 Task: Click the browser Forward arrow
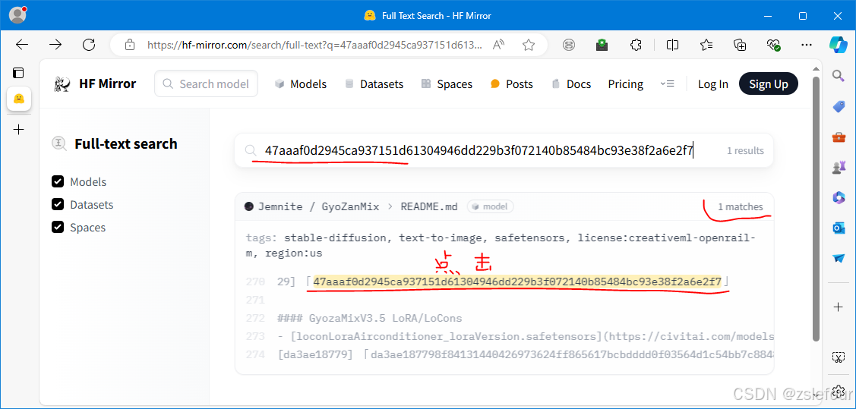(55, 45)
